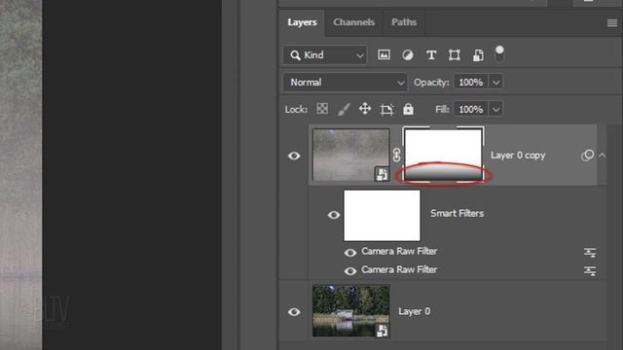
Task: Open the Normal blend mode dropdown
Action: pos(345,82)
